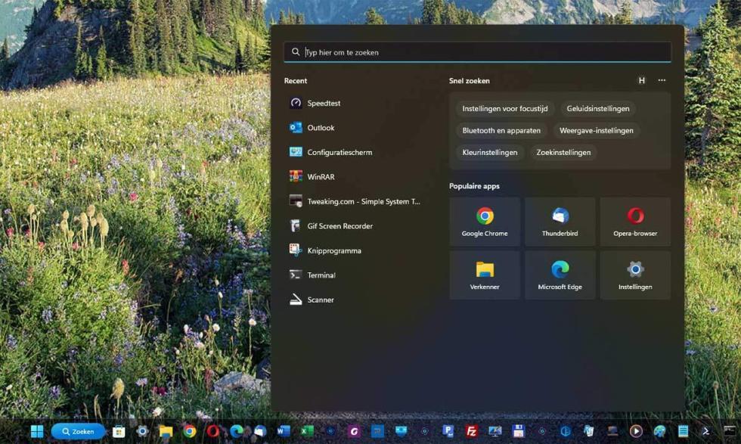
Task: Launch Google Chrome under Populaire apps
Action: tap(484, 221)
